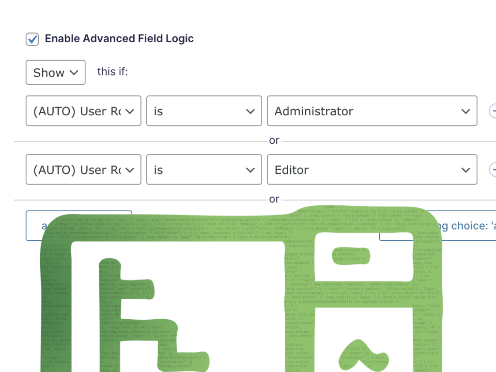496x372 pixels.
Task: Click the 'or' separator between the rules
Action: click(274, 140)
